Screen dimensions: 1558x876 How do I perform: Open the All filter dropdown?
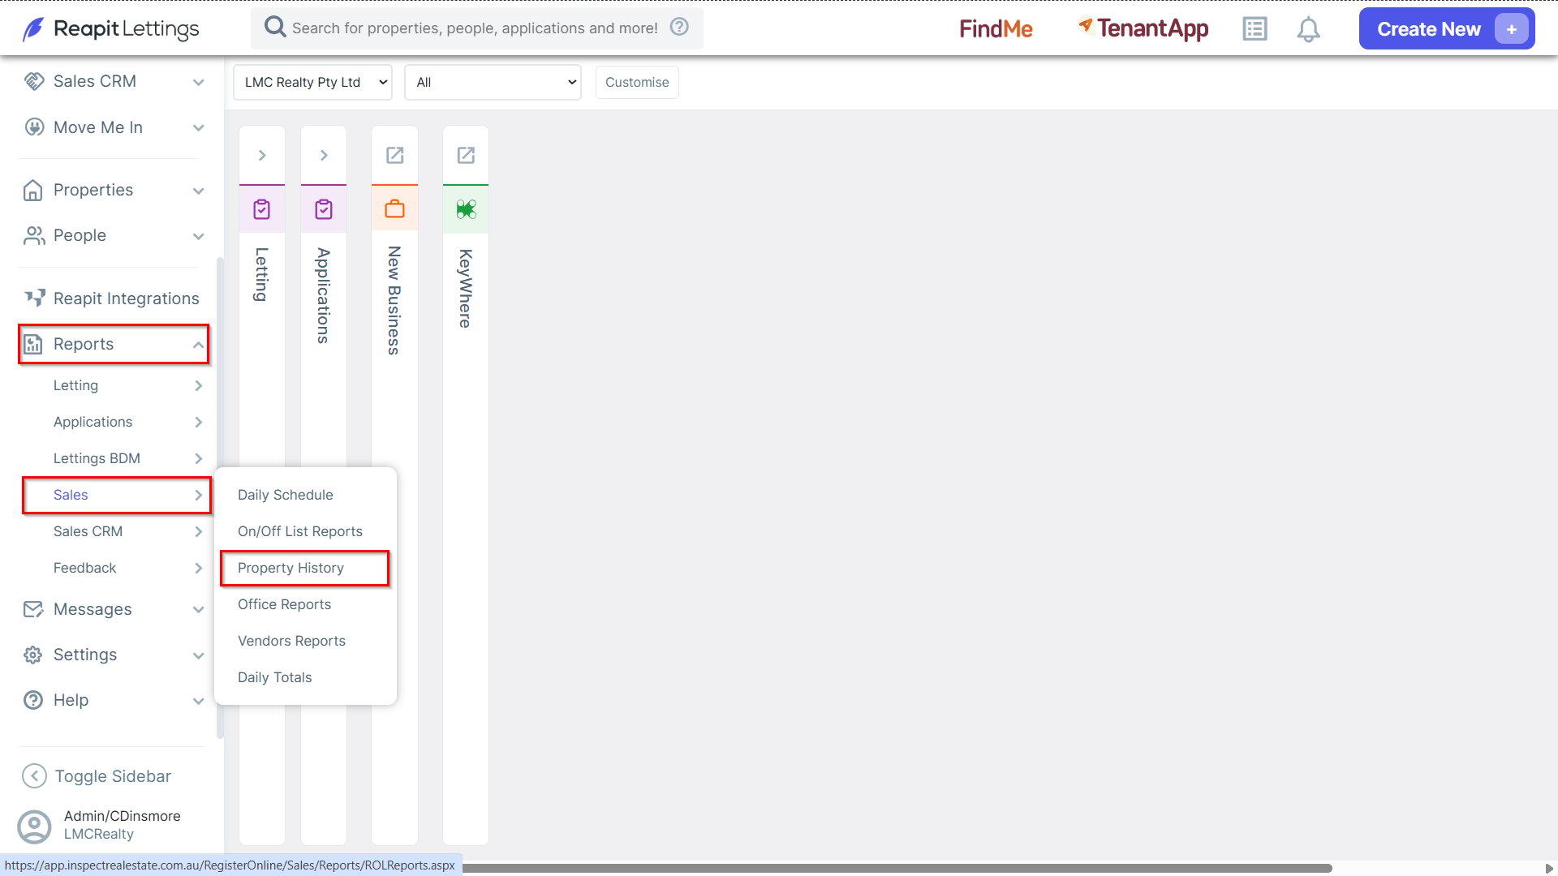click(x=493, y=82)
